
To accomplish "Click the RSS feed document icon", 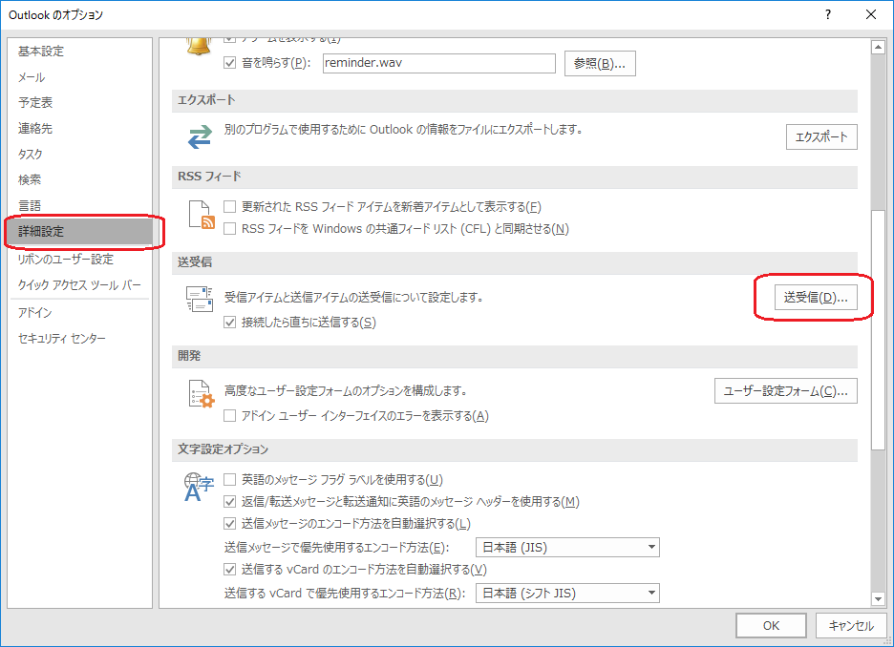I will [x=200, y=216].
